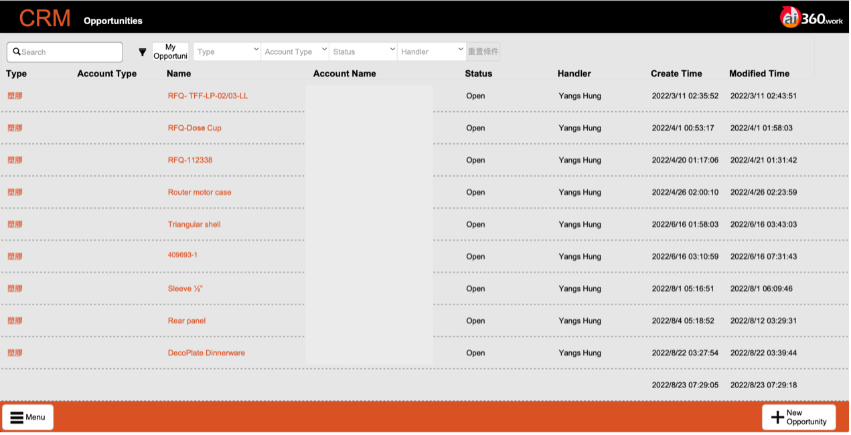This screenshot has width=851, height=435.
Task: Toggle My Opportunities filter
Action: click(170, 52)
